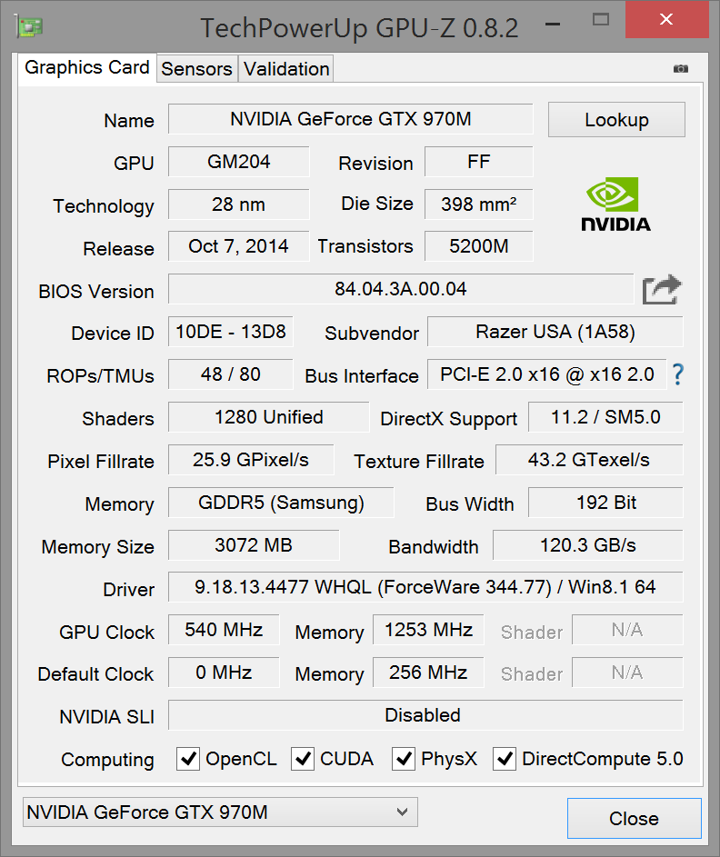720x857 pixels.
Task: Open the Bus Interface question mark help
Action: pos(678,374)
